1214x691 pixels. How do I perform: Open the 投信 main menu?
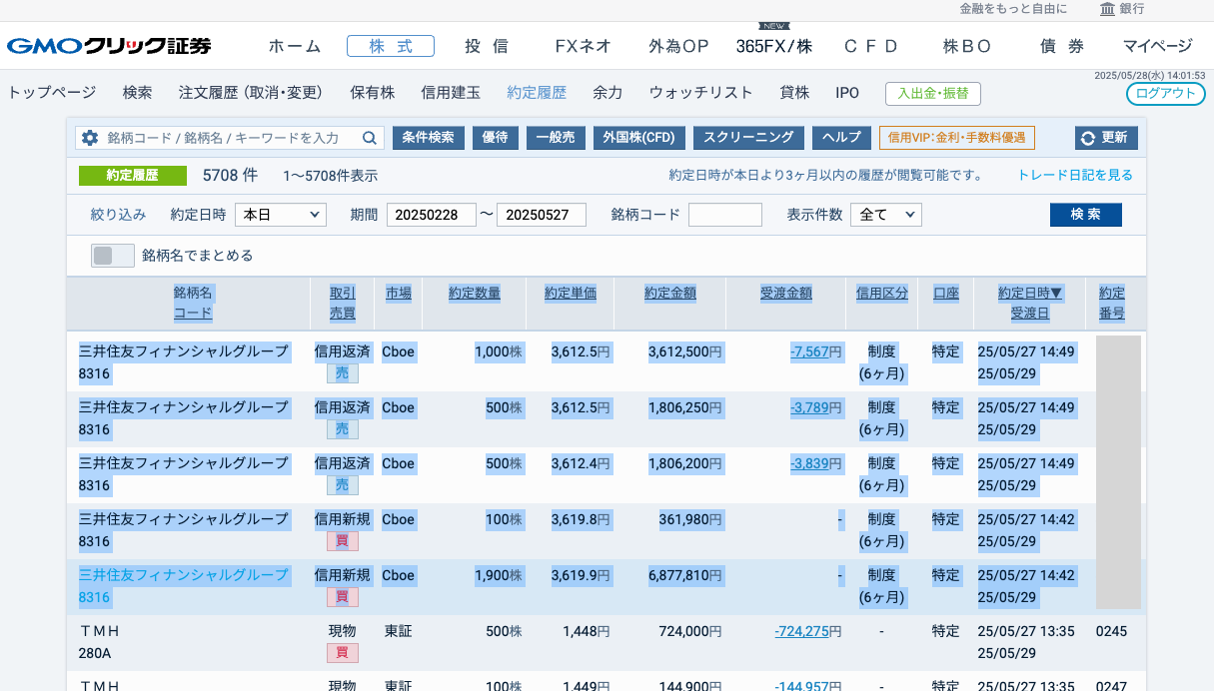coord(487,46)
